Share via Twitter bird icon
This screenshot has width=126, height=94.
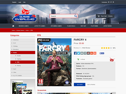(79, 53)
